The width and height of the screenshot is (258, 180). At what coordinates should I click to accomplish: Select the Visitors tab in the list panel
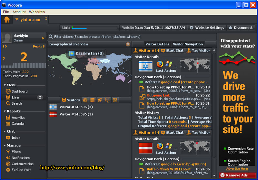point(71,100)
